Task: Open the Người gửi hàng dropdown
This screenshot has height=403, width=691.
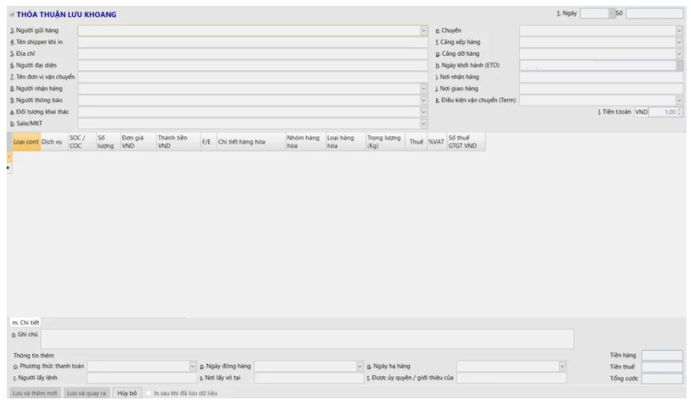Action: tap(423, 31)
